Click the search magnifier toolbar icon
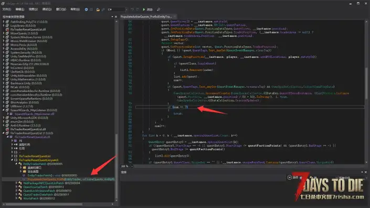The width and height of the screenshot is (370, 208). [x=158, y=9]
